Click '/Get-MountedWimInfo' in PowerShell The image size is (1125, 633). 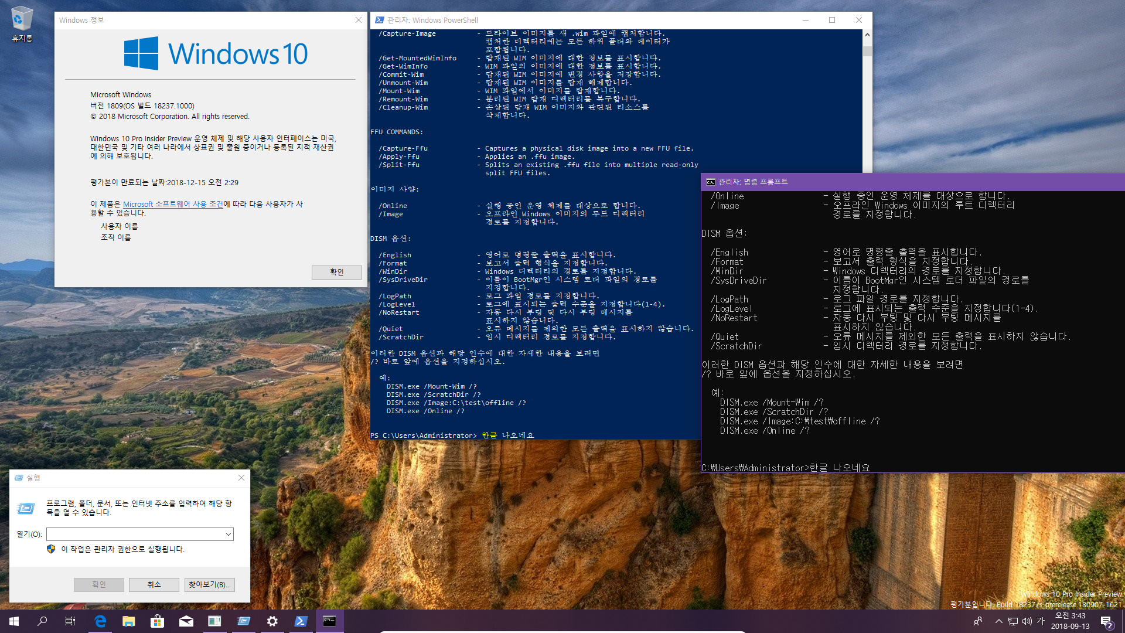(x=417, y=58)
